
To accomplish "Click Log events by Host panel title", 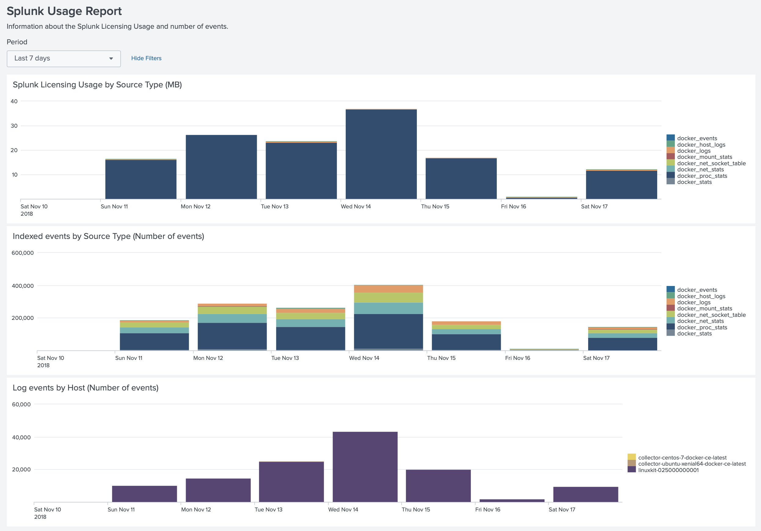I will coord(86,388).
